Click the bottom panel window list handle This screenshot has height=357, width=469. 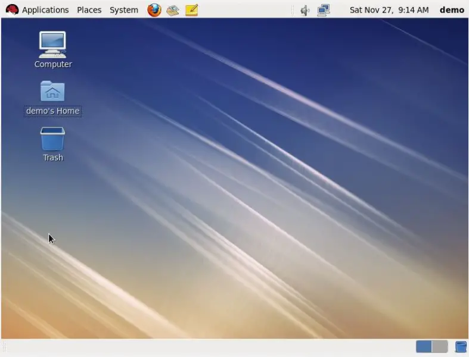click(x=4, y=347)
